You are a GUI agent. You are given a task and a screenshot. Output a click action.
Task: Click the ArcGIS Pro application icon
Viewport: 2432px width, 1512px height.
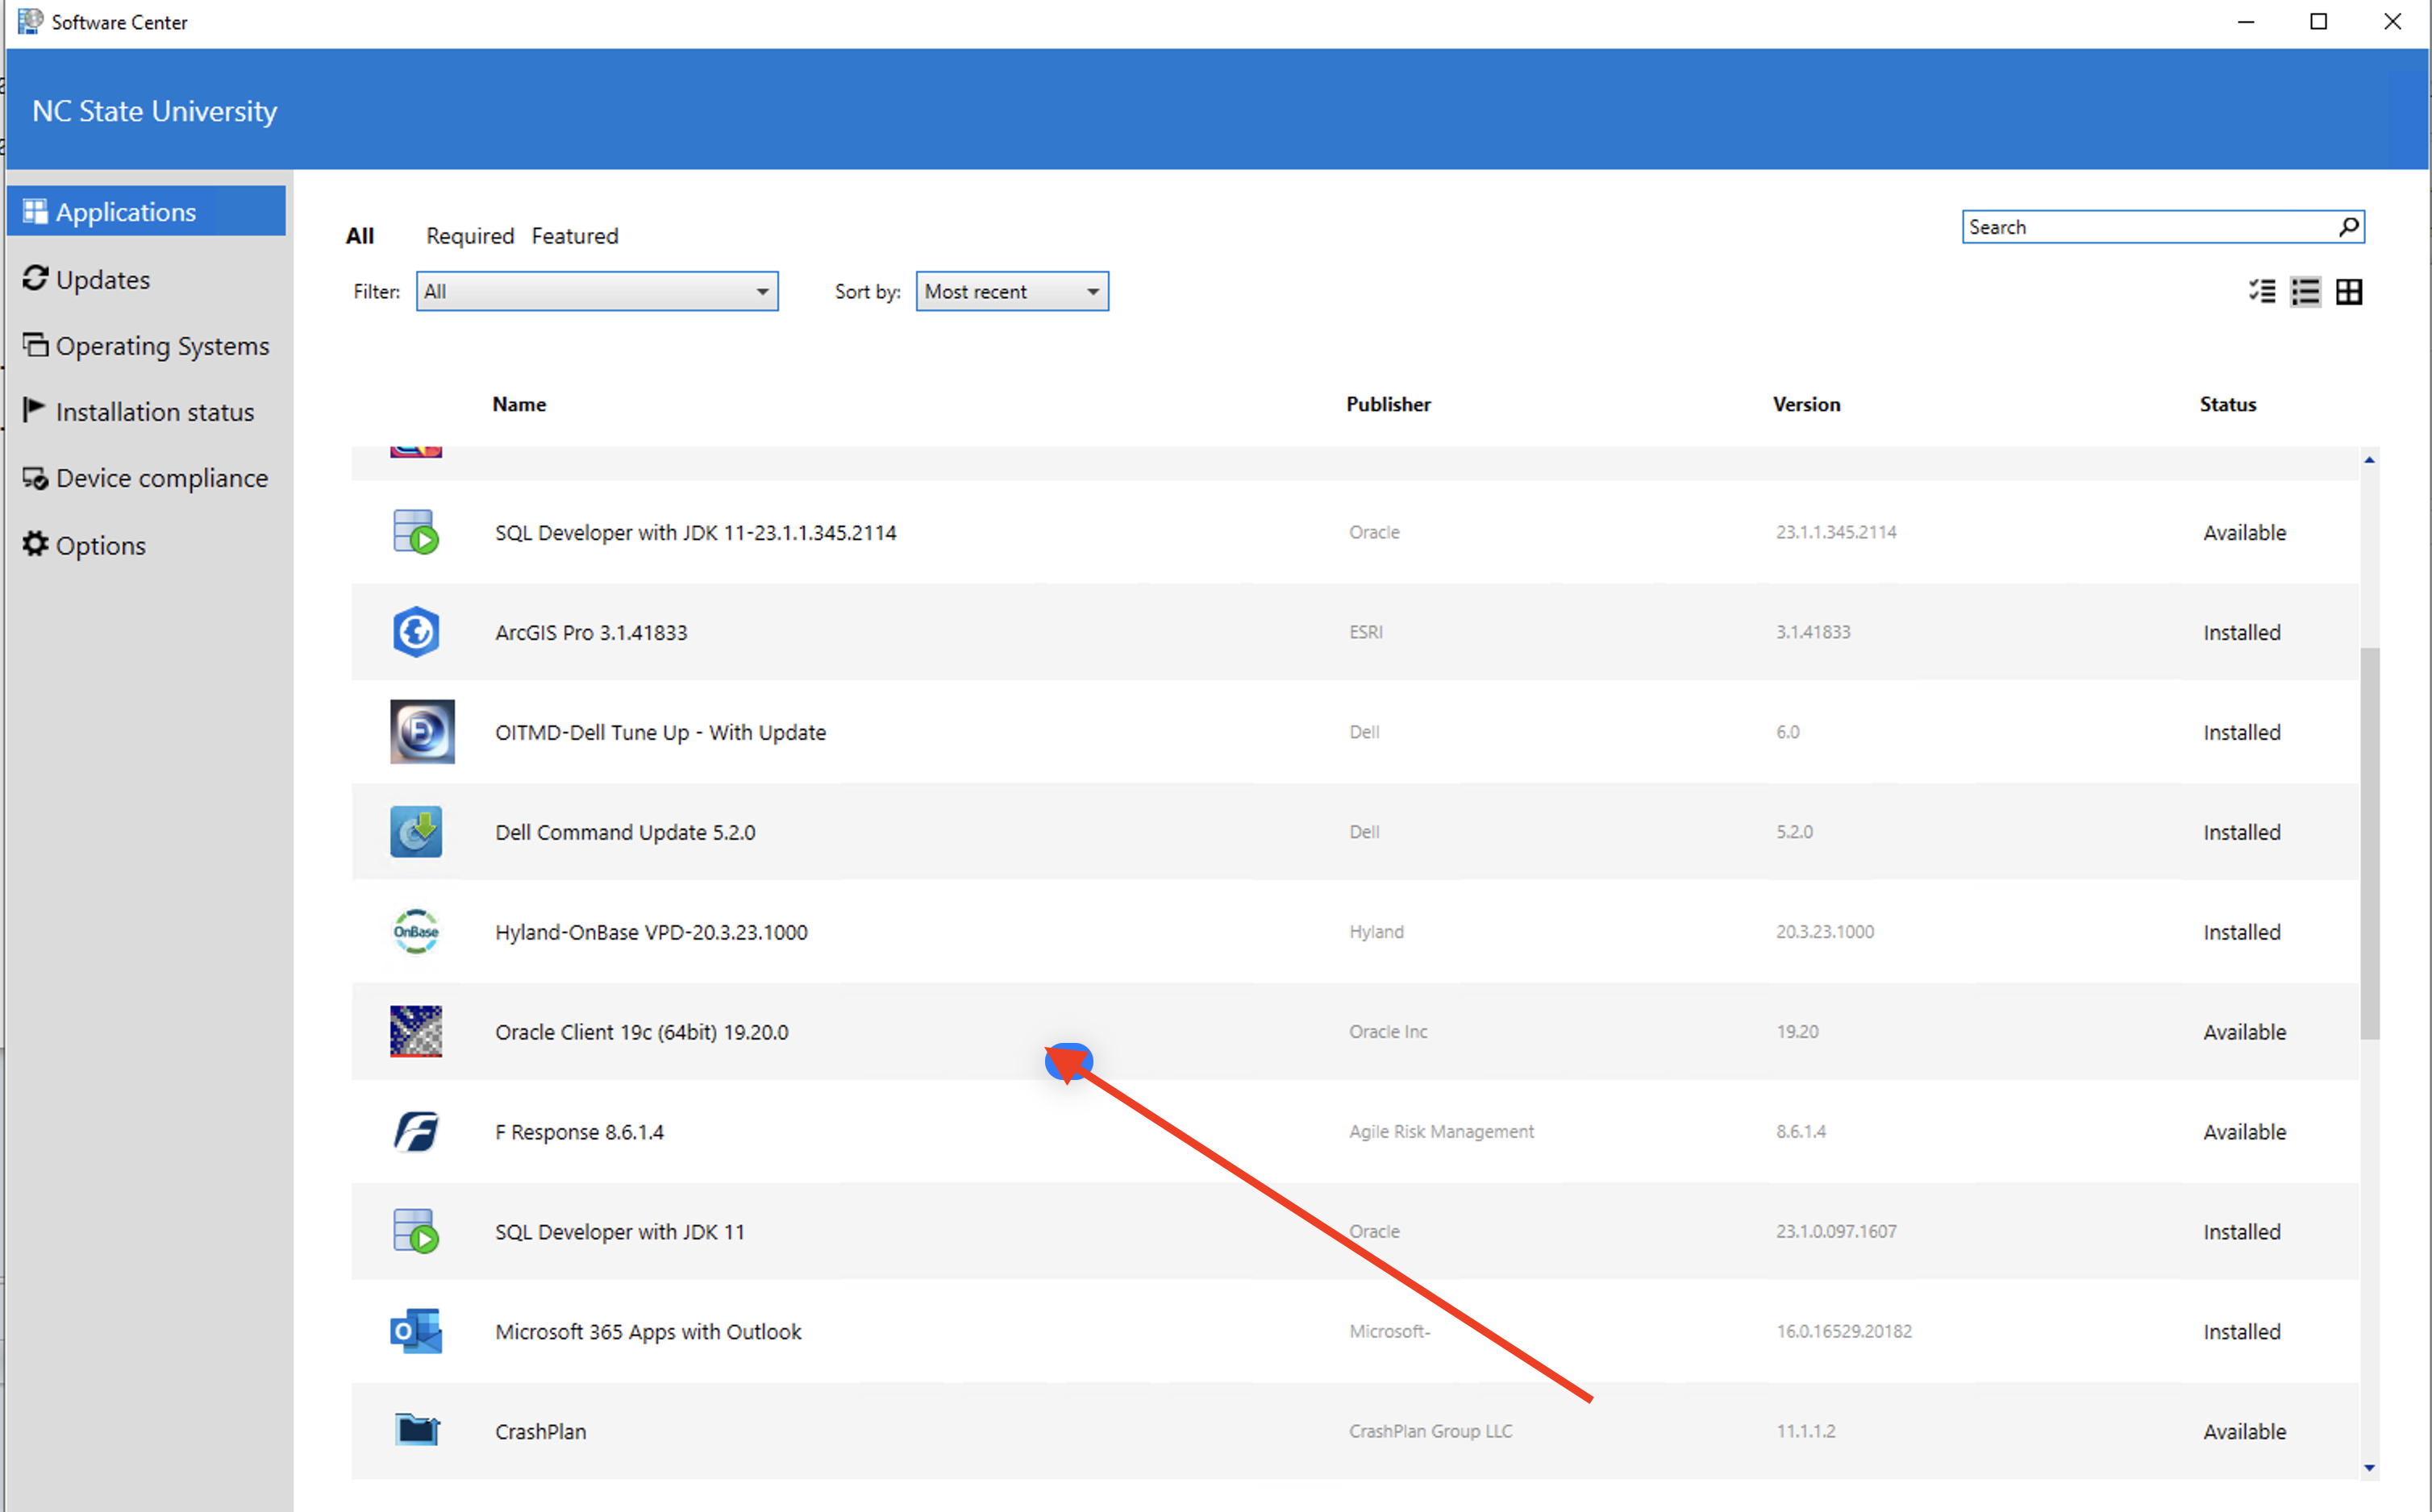point(415,632)
